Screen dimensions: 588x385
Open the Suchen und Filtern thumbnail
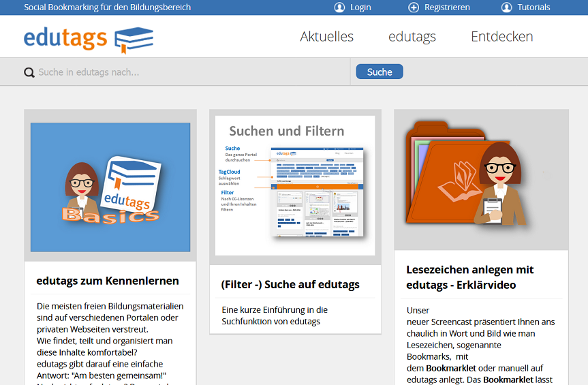[x=295, y=185]
